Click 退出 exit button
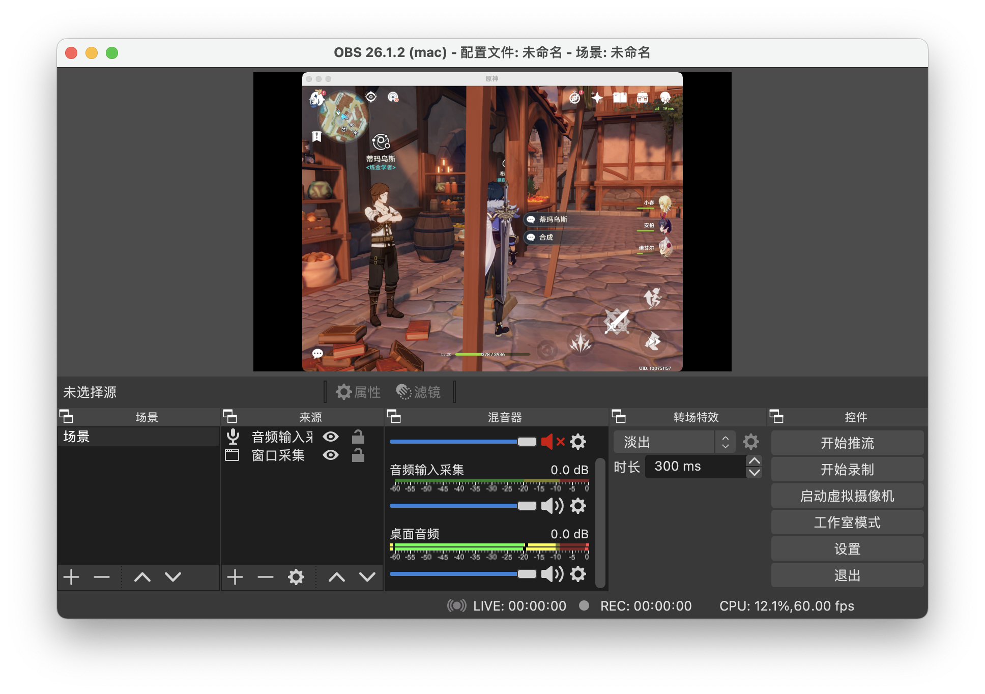985x694 pixels. coord(847,575)
